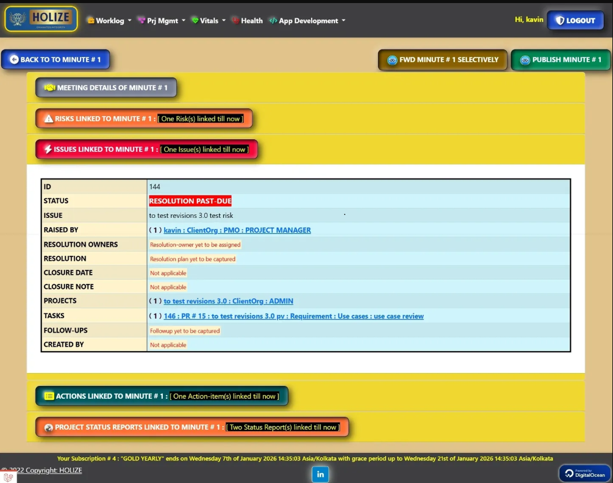Expand Risks Linked to Minute # 1
Screen dimensions: 613x483
pyautogui.click(x=144, y=118)
